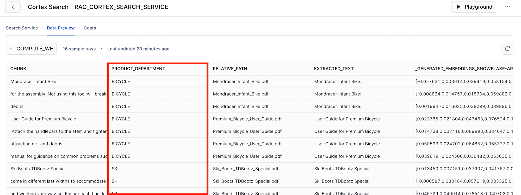Click the 'Ski Boots TDBootz Special' chunk cell
Image resolution: width=521 pixels, height=195 pixels.
pos(38,169)
